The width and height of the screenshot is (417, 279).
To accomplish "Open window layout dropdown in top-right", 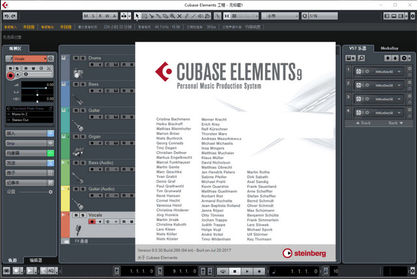I will (x=407, y=16).
